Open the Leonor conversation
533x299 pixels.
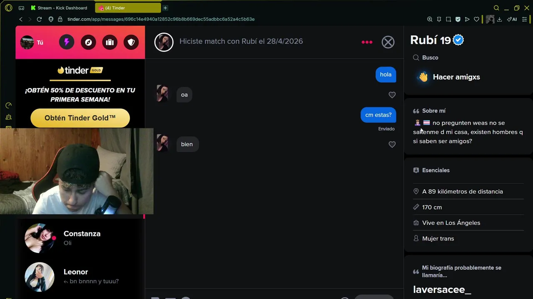(x=80, y=277)
